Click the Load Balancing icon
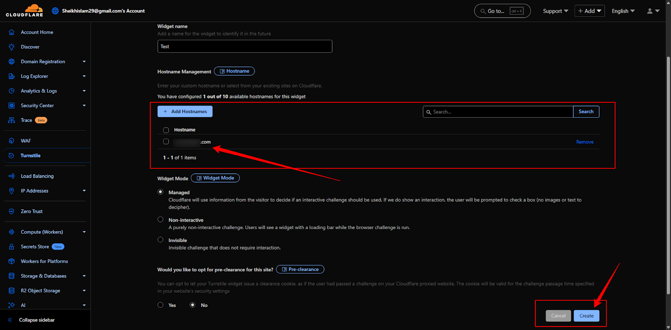 tap(12, 176)
